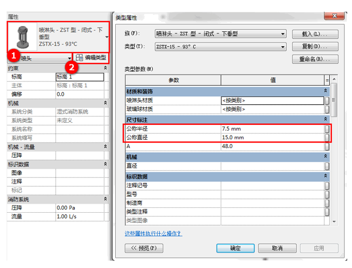Click the 偏移 value 0.0

coord(80,94)
